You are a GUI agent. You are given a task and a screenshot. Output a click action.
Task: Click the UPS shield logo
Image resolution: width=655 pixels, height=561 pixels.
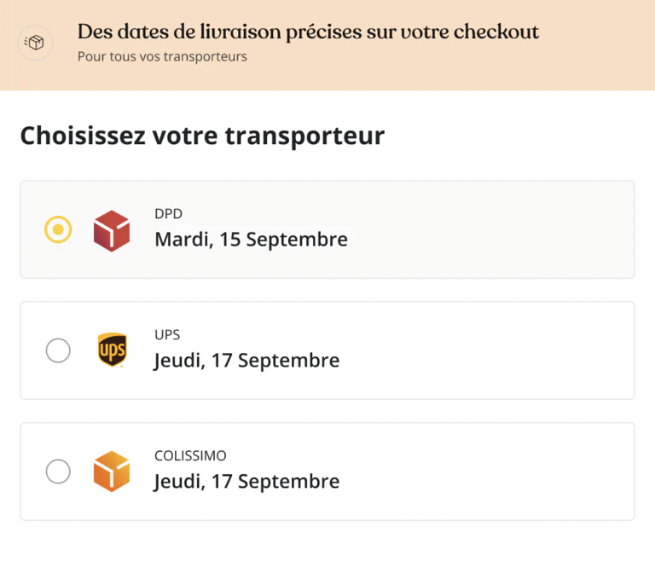point(112,350)
